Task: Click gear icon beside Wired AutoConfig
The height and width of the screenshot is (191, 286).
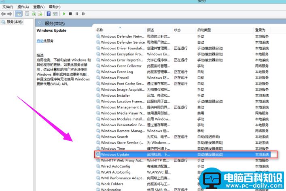Action: tap(98, 166)
